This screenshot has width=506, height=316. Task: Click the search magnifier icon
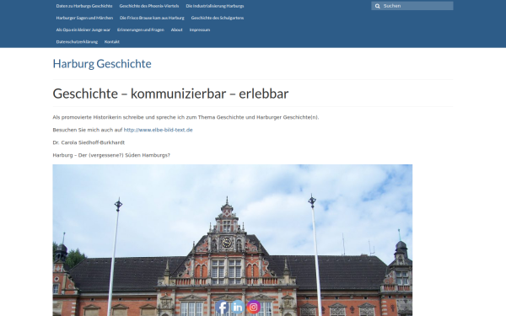[377, 6]
